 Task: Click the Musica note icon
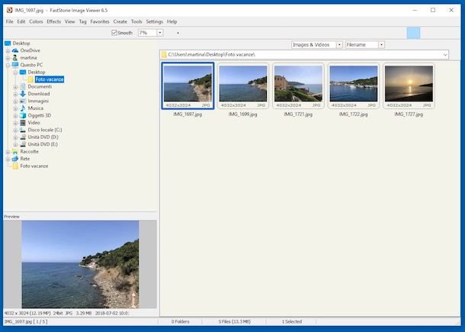(23, 108)
